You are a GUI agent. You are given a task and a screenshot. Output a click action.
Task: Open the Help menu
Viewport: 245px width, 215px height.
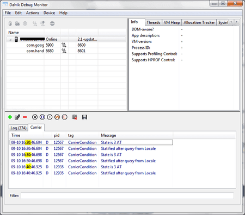click(x=63, y=13)
